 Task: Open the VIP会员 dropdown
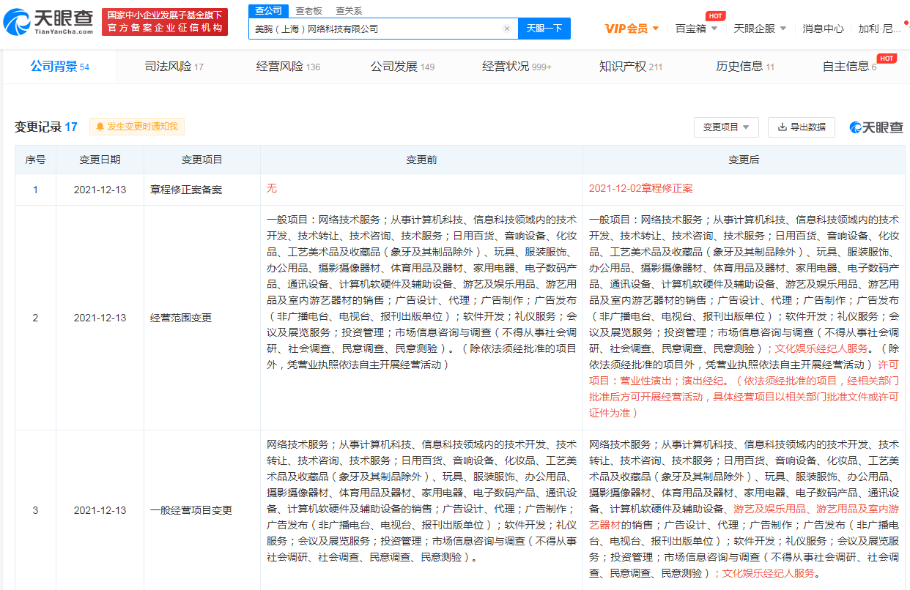coord(632,29)
